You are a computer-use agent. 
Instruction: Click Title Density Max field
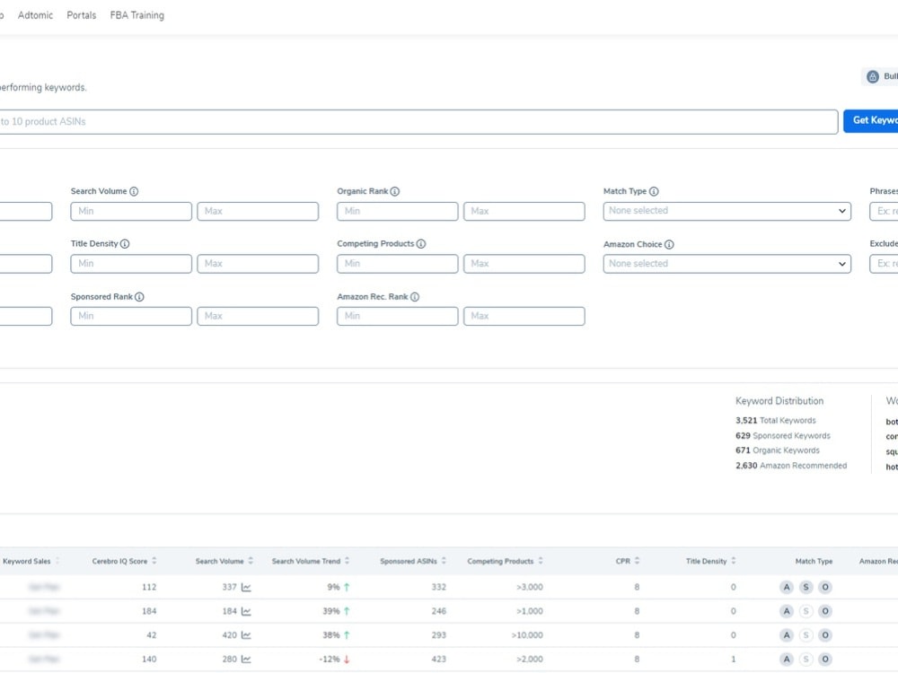point(258,264)
